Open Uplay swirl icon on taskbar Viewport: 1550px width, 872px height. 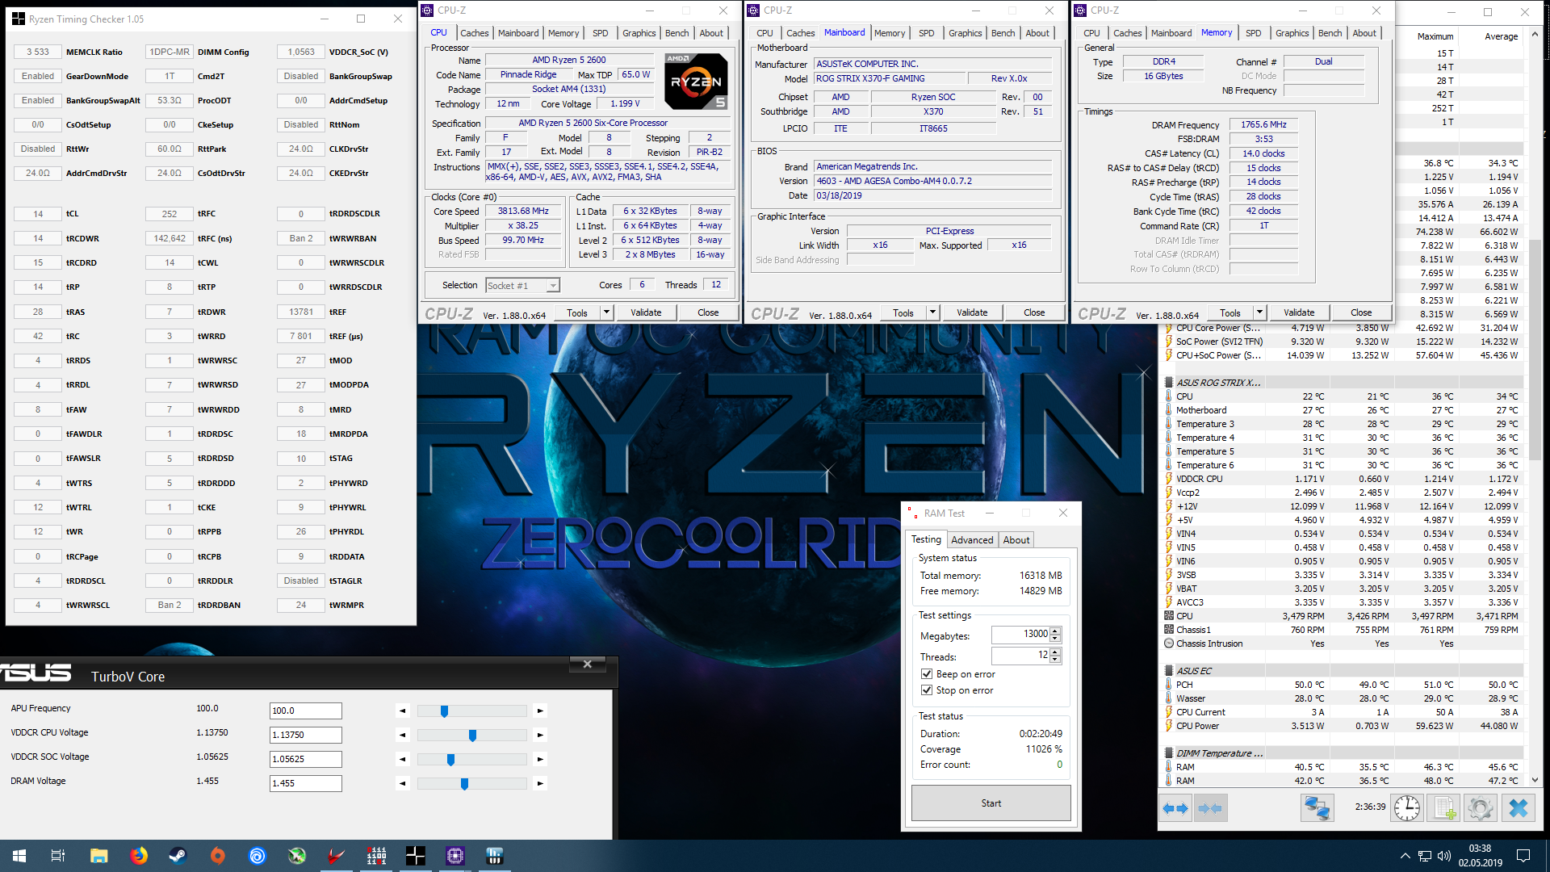(257, 856)
